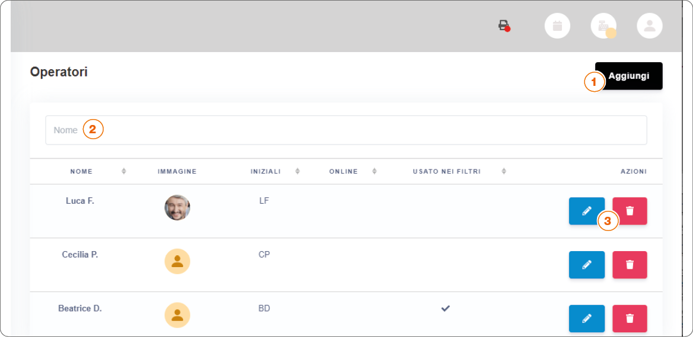This screenshot has width=693, height=337.
Task: Click Beatrice D. filter checkmark
Action: click(446, 309)
